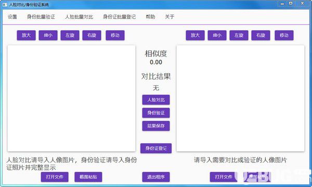Image resolution: width=312 pixels, height=187 pixels.
Task: Click the left panel's 左旋 button
Action: (70, 35)
